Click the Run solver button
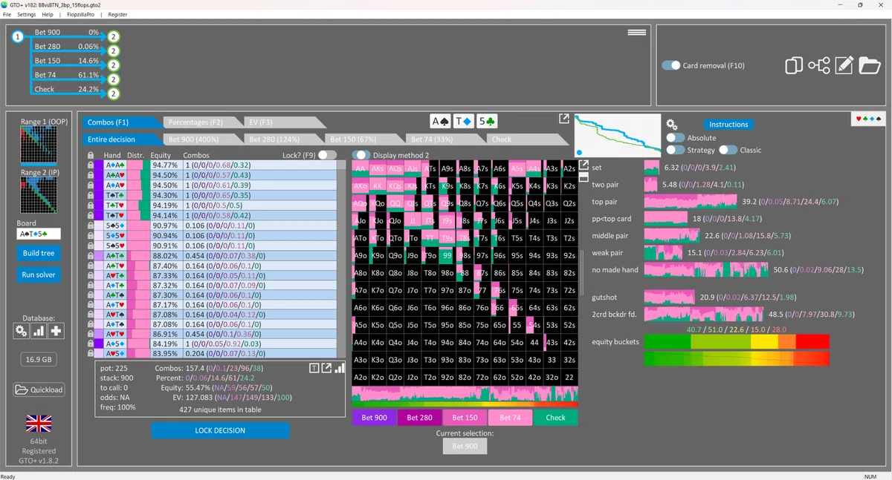This screenshot has height=480, width=892. 39,274
